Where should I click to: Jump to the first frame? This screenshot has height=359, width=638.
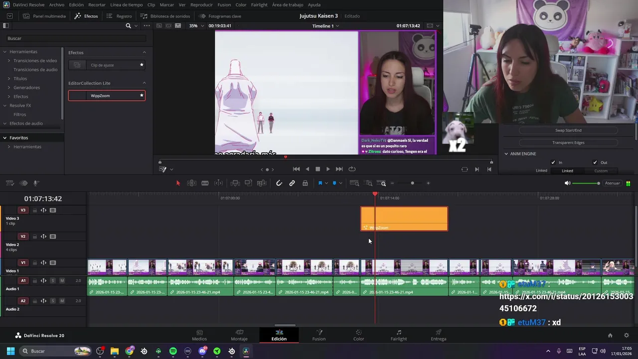(296, 169)
